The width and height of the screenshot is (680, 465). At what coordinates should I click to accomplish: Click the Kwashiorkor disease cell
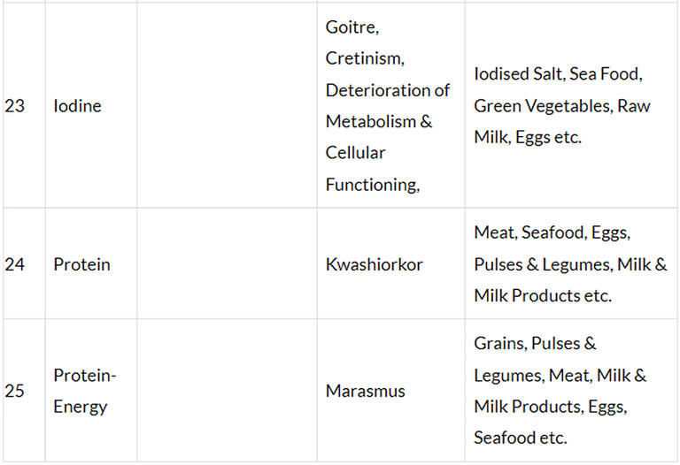click(374, 264)
